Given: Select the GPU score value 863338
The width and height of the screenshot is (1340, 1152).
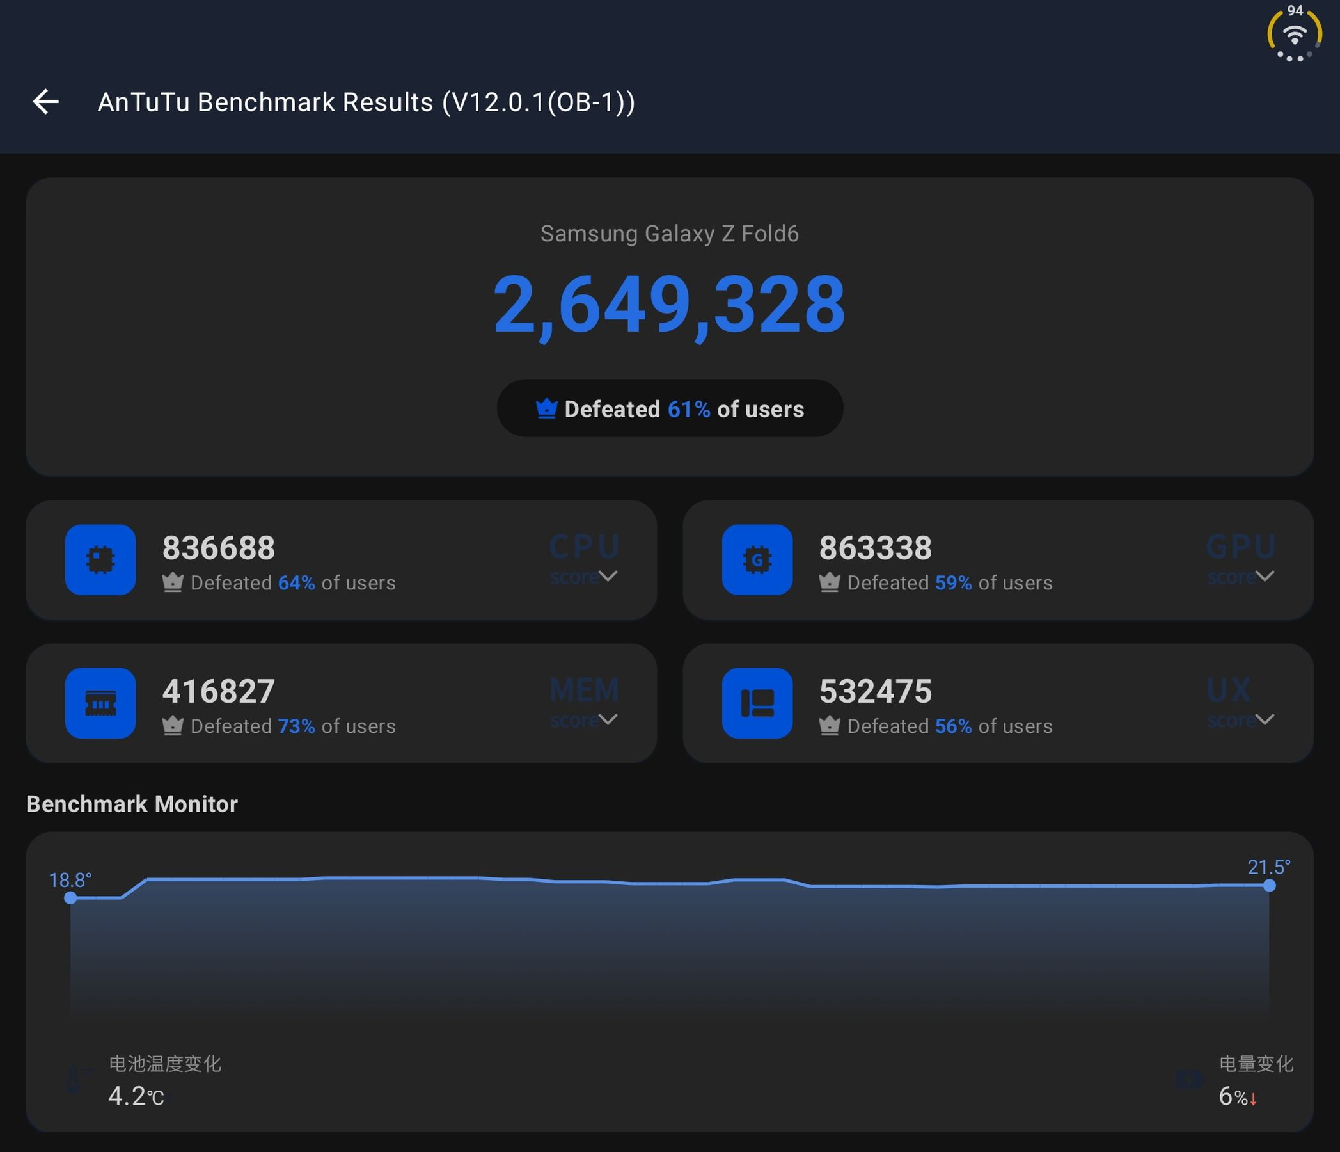Looking at the screenshot, I should point(876,548).
